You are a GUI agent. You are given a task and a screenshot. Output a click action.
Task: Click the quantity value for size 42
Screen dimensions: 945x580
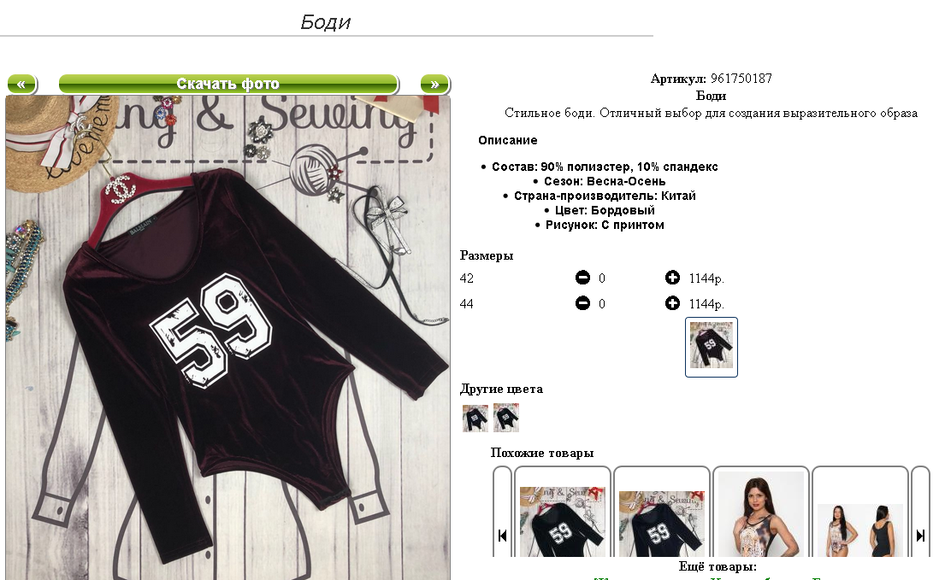(601, 278)
